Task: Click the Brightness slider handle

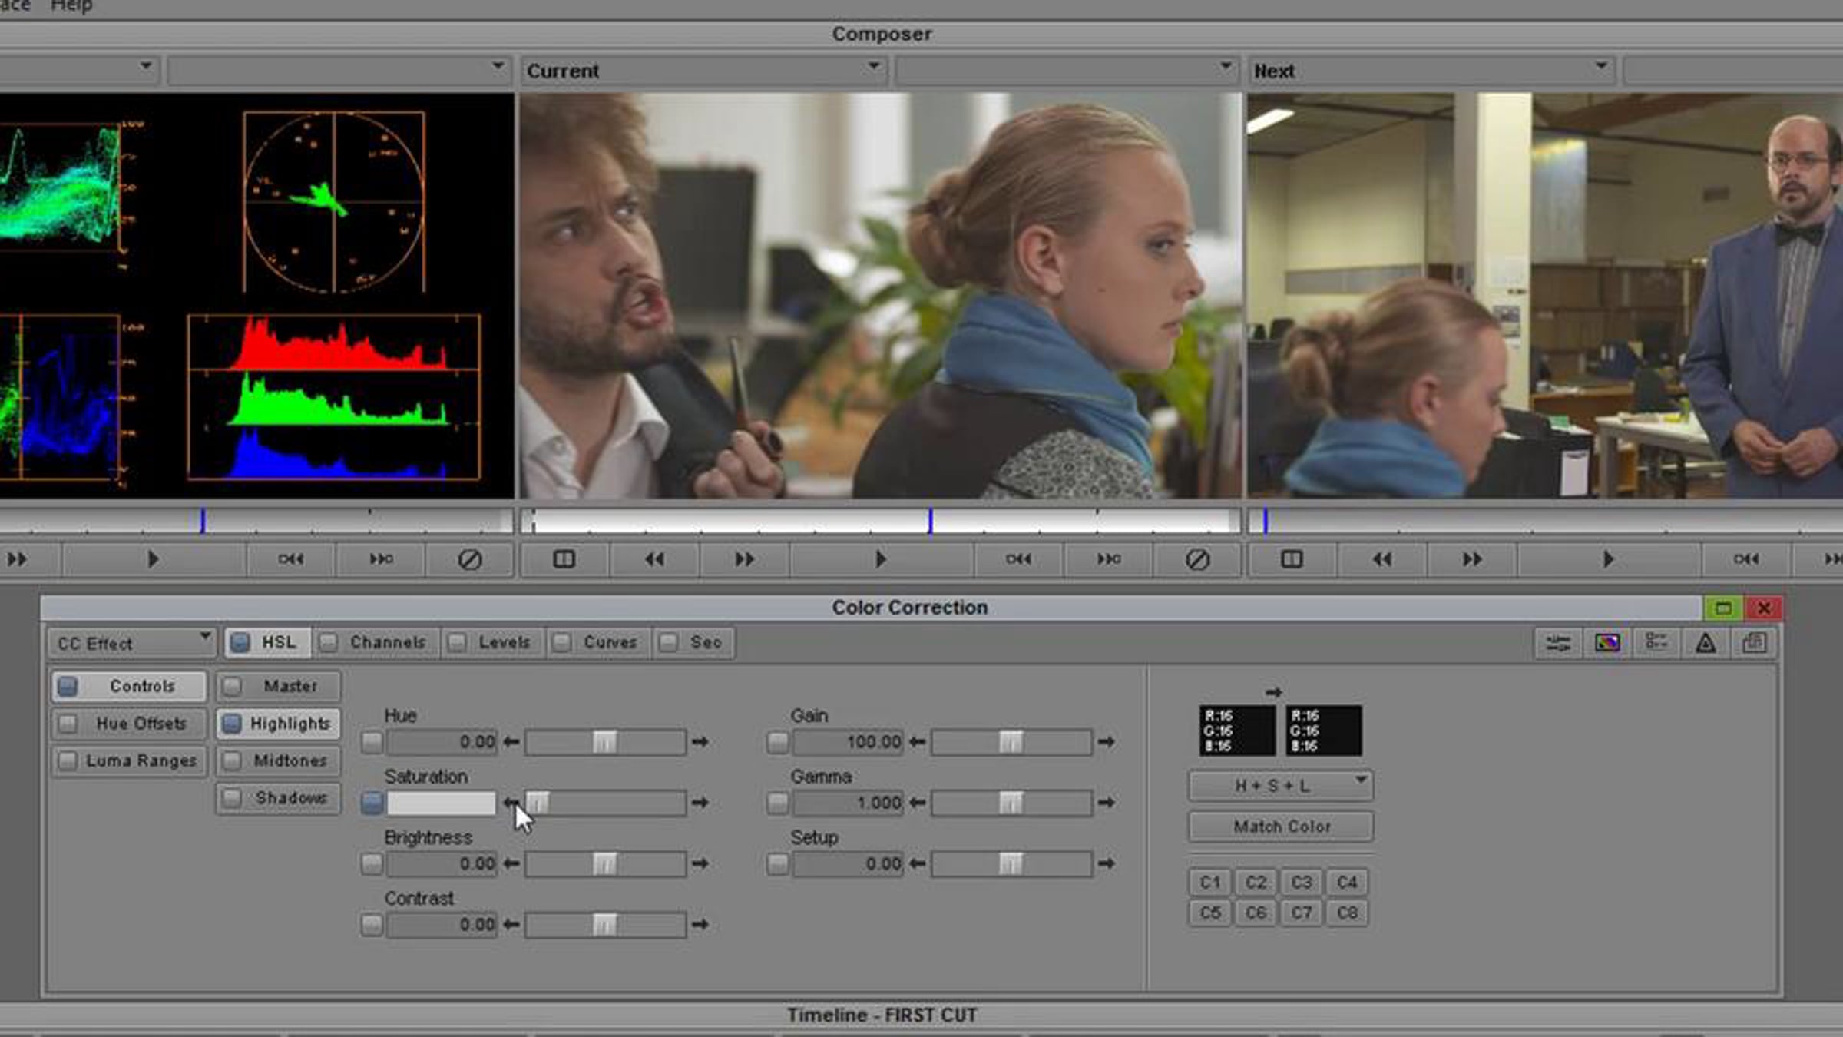Action: pos(604,863)
